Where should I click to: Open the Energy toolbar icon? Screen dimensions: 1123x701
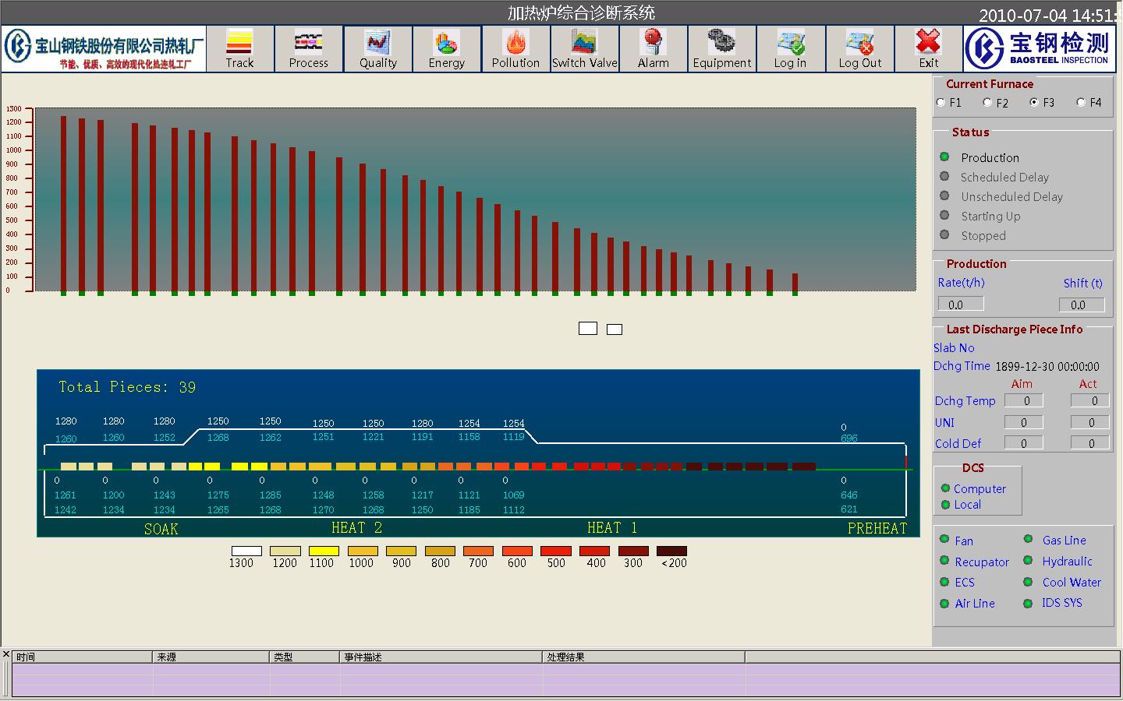(x=446, y=48)
